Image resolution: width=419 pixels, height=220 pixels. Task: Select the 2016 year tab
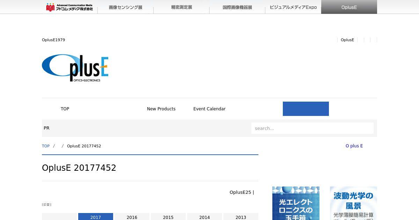[132, 217]
